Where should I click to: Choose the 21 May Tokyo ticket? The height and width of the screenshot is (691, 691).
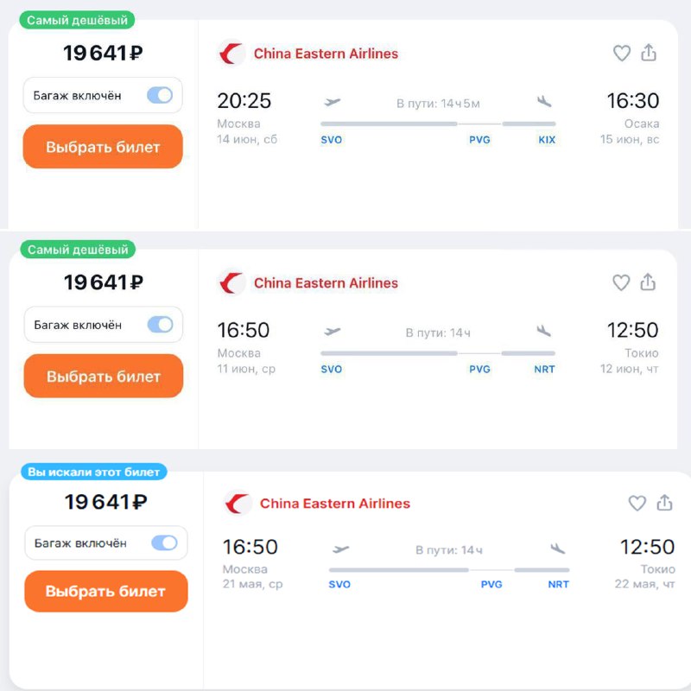(105, 591)
